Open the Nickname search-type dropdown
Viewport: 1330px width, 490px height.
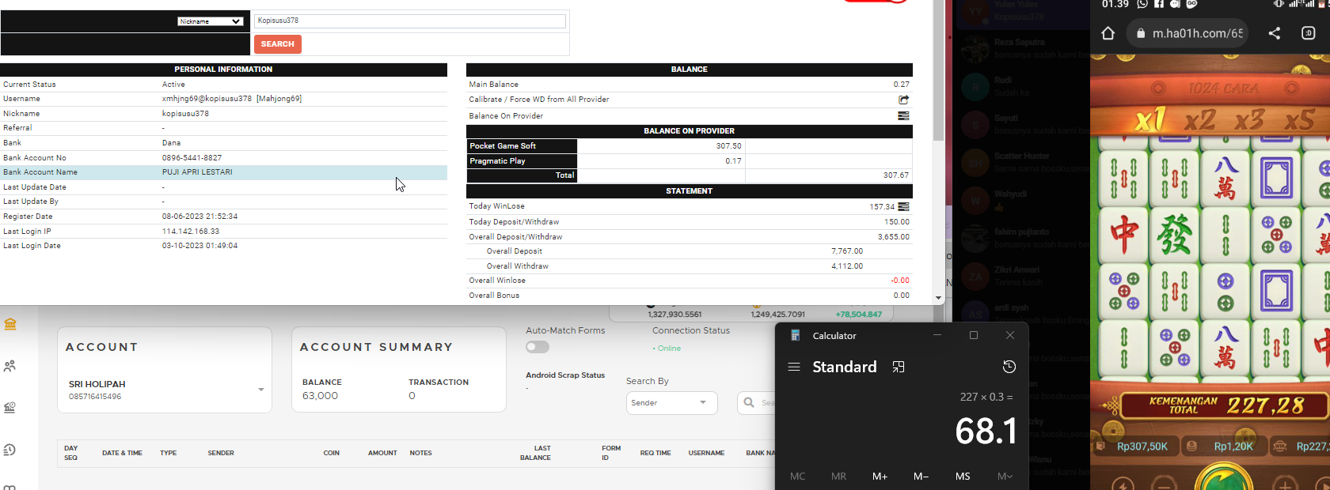[210, 21]
